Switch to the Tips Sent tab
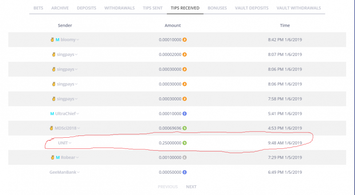355x195 pixels. coord(153,8)
